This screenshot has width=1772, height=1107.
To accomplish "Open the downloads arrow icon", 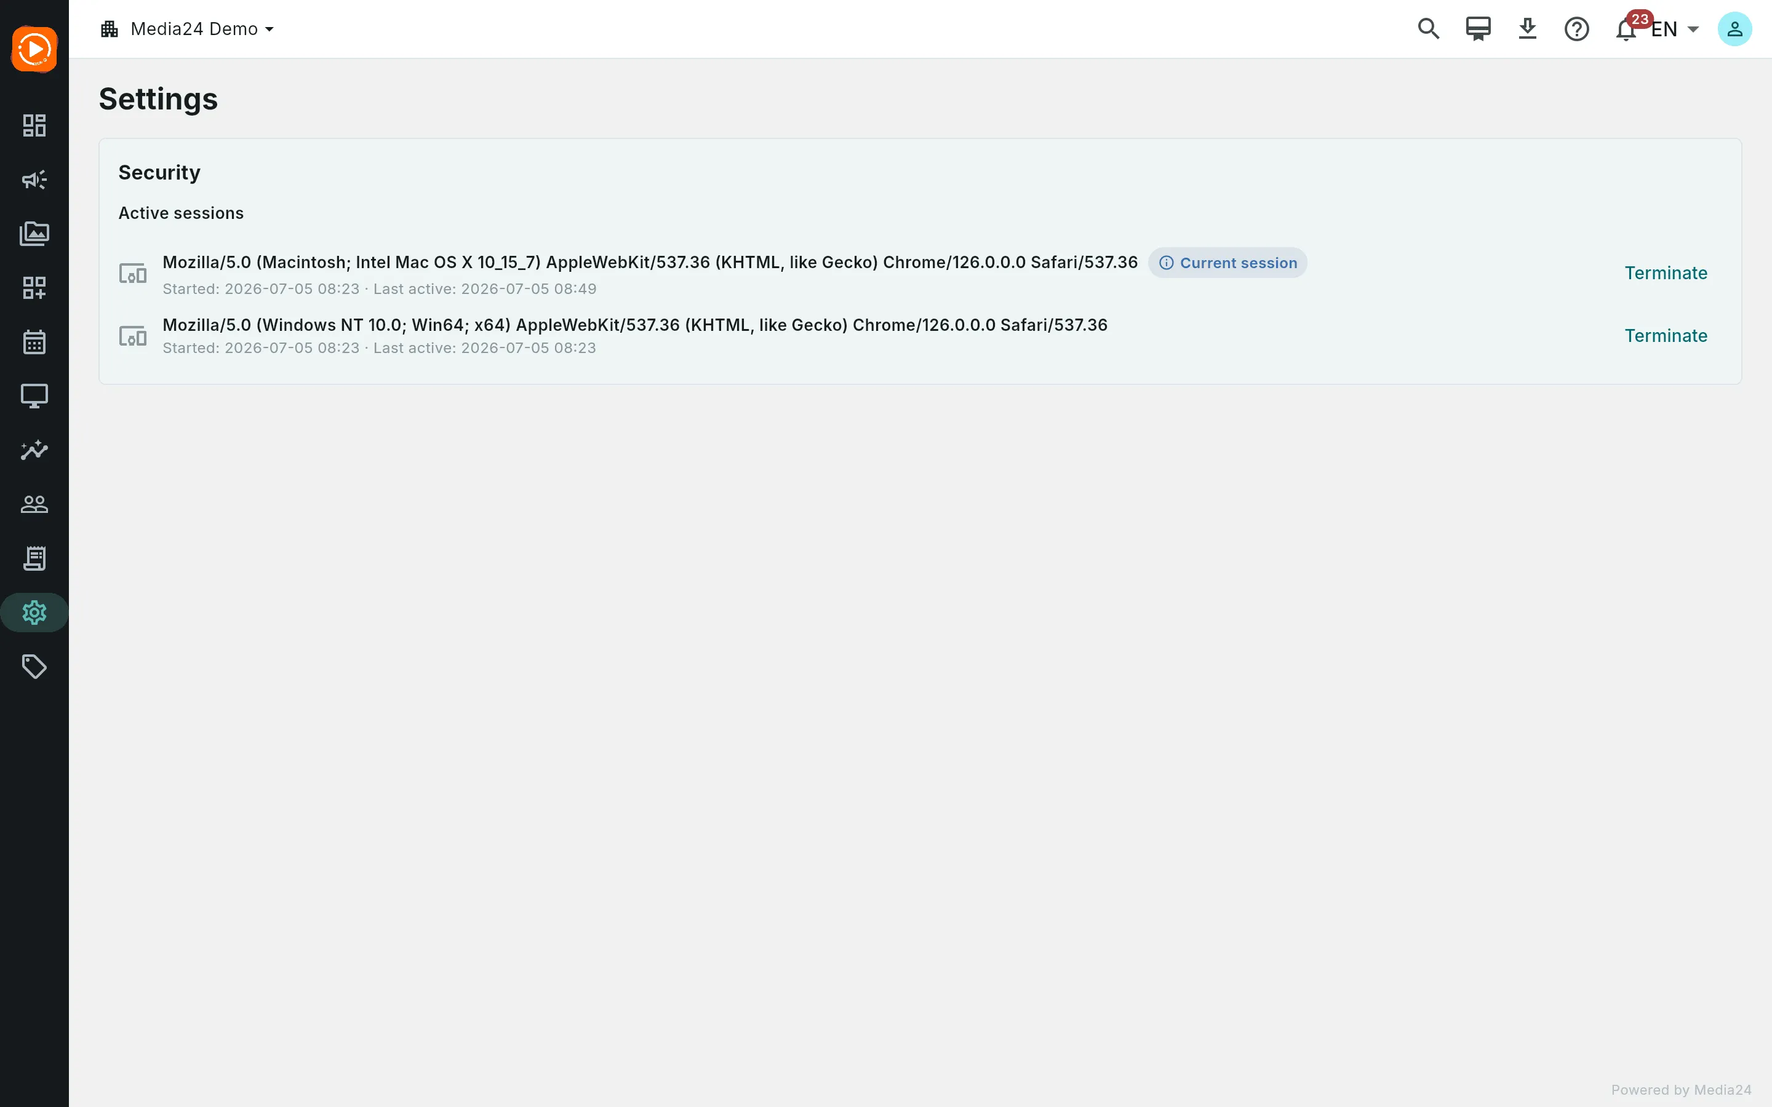I will pyautogui.click(x=1528, y=30).
